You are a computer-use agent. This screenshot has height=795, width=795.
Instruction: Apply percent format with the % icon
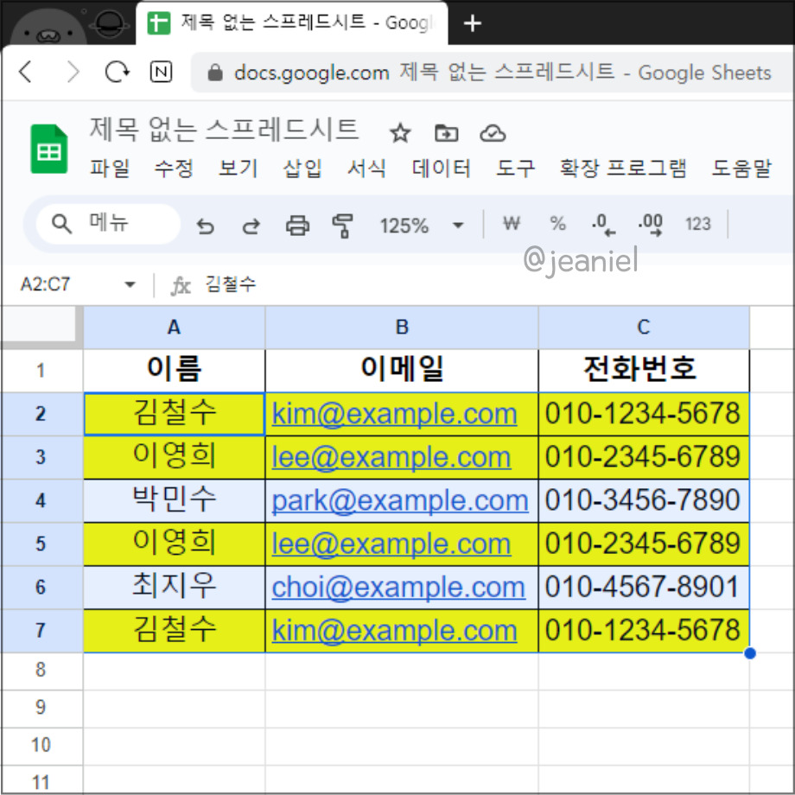(x=557, y=224)
